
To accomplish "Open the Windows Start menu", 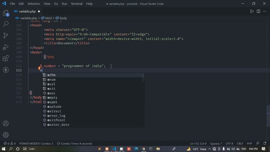I will tap(3, 149).
